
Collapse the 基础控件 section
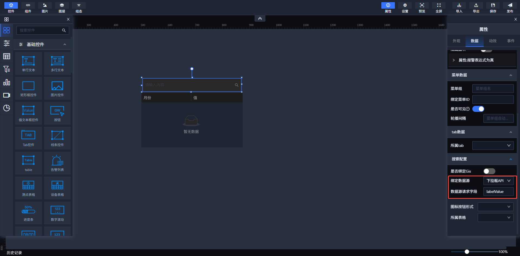(65, 44)
